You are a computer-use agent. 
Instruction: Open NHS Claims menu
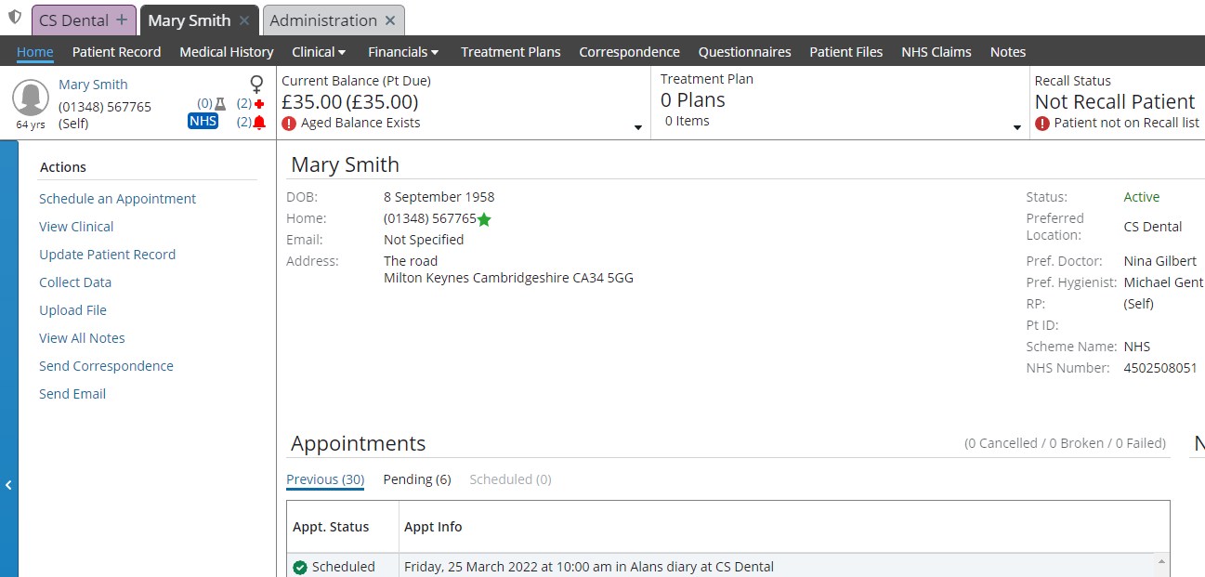pos(936,52)
